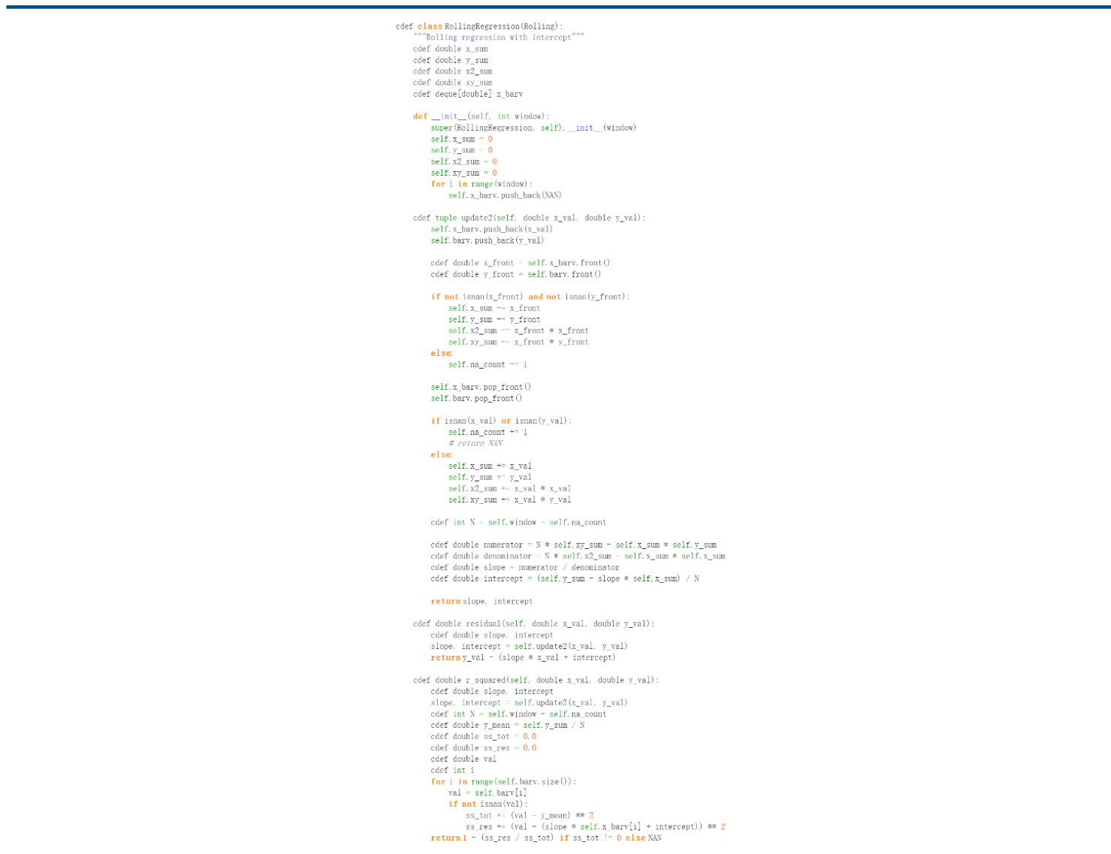Click the 'self.na_count -= 1' statement
This screenshot has height=854, width=1111.
tap(488, 364)
